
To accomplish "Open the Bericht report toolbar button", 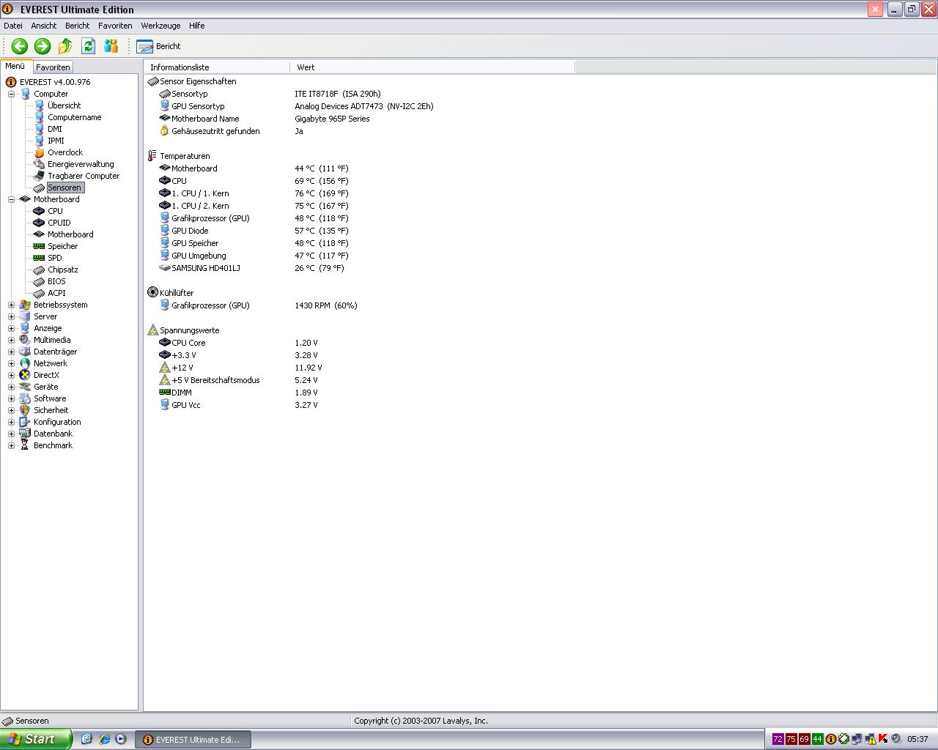I will coord(158,46).
